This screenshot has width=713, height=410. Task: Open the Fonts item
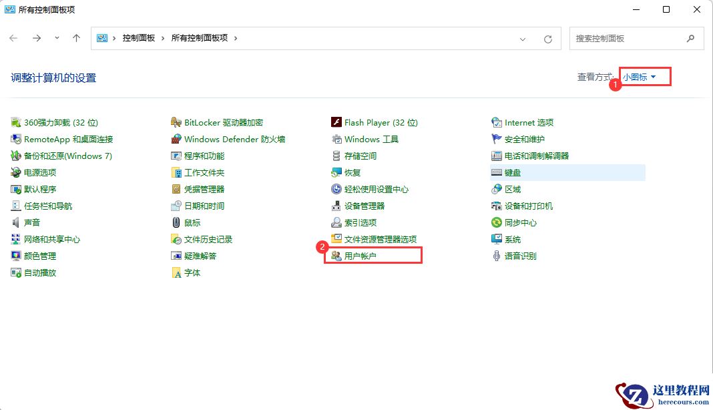point(193,272)
